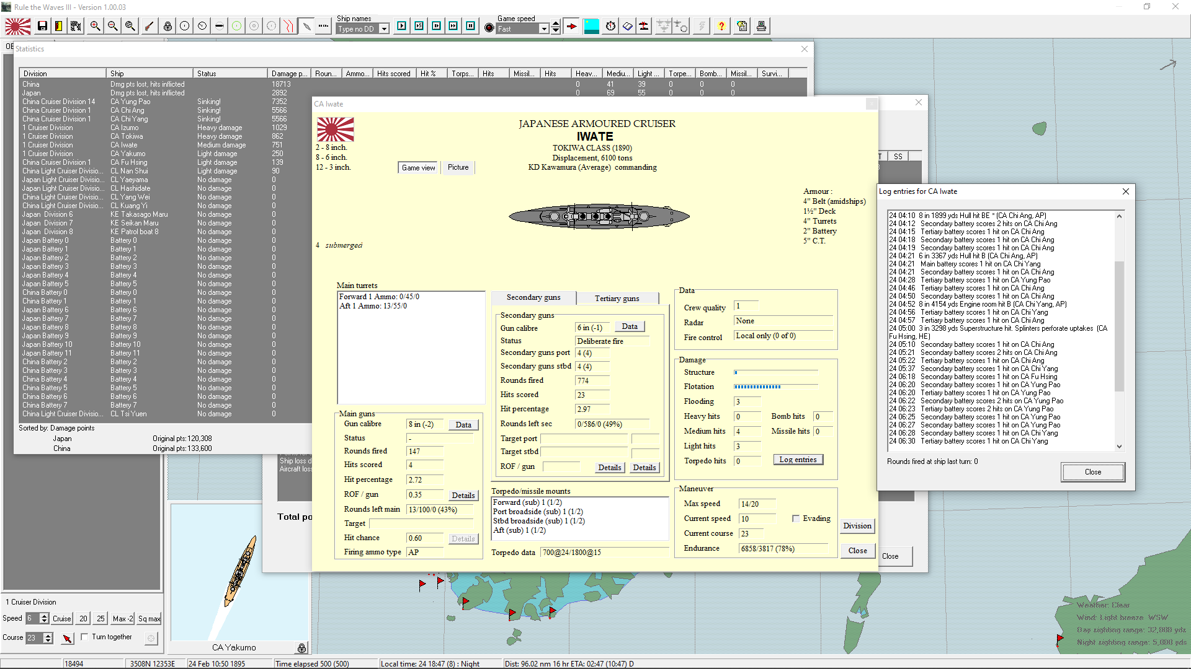1191x669 pixels.
Task: Switch to the Tertiary guns tab
Action: (x=617, y=299)
